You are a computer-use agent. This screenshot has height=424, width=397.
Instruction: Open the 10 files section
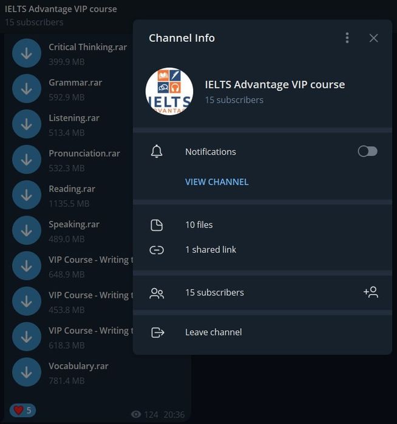coord(262,225)
